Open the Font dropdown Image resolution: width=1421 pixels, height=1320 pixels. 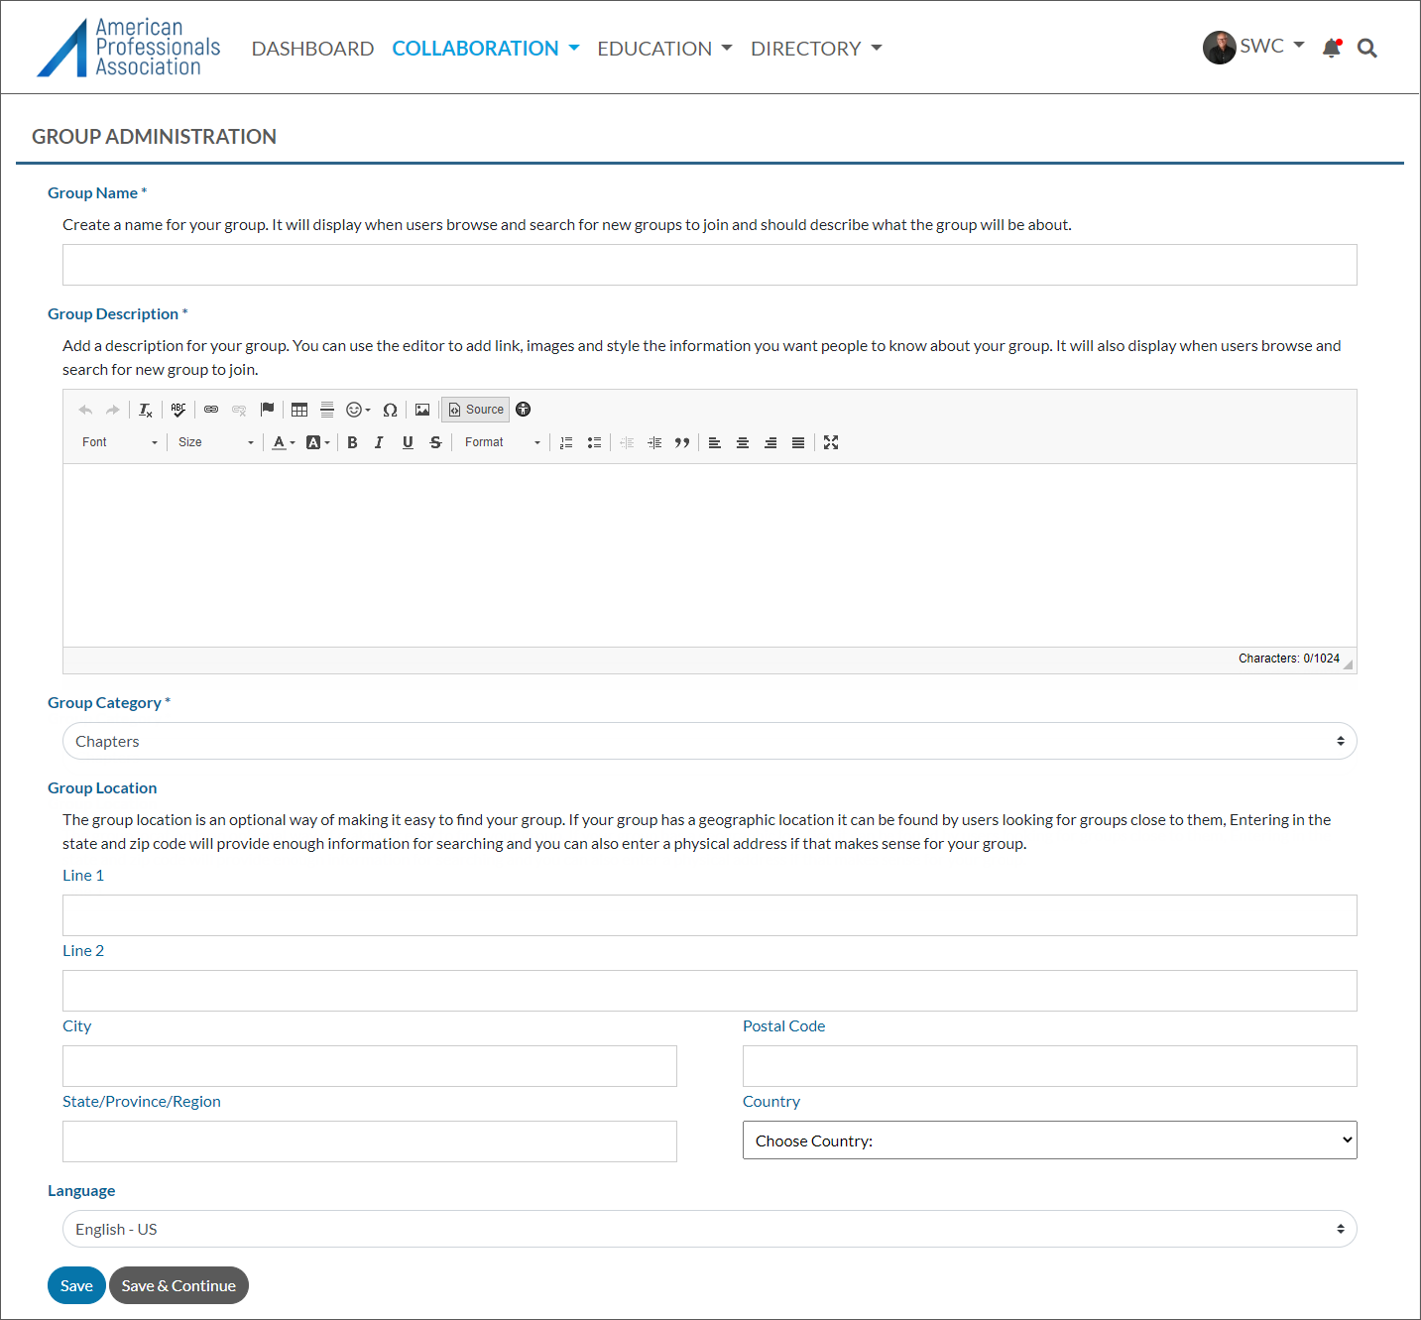(x=119, y=442)
